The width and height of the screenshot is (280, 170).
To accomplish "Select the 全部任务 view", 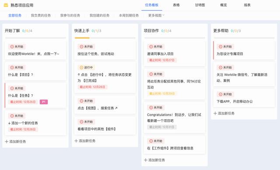I will pyautogui.click(x=15, y=15).
